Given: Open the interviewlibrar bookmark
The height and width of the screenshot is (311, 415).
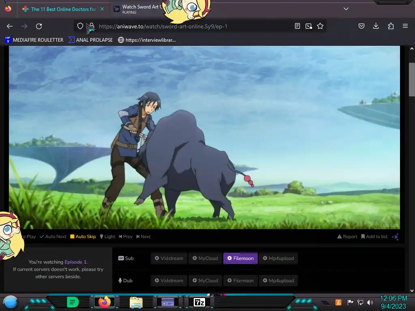Looking at the screenshot, I should click(x=147, y=40).
